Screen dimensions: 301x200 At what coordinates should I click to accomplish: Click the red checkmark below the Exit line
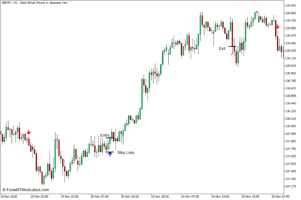pos(232,54)
